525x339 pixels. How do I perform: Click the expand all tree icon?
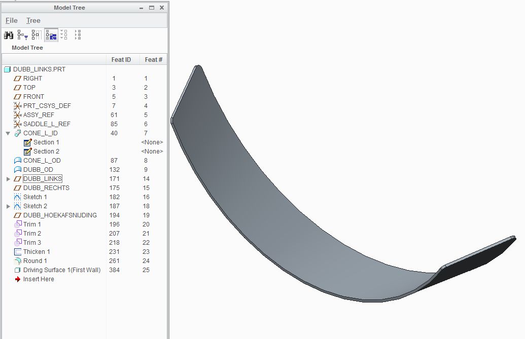(x=64, y=35)
